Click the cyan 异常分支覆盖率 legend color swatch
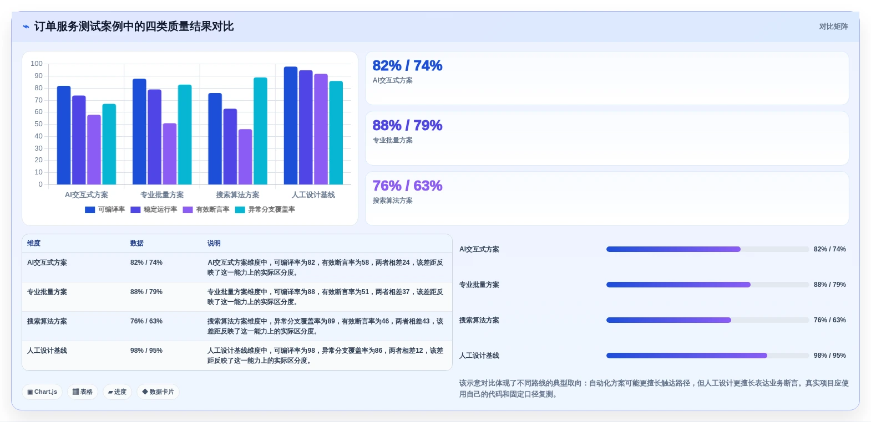This screenshot has height=422, width=871. click(240, 210)
